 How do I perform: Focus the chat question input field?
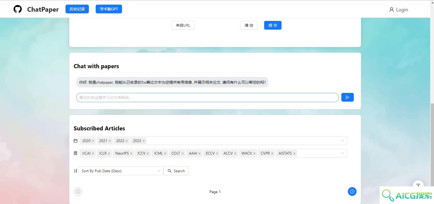click(207, 98)
